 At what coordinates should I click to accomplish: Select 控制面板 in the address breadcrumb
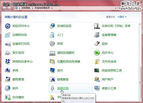coord(26,8)
